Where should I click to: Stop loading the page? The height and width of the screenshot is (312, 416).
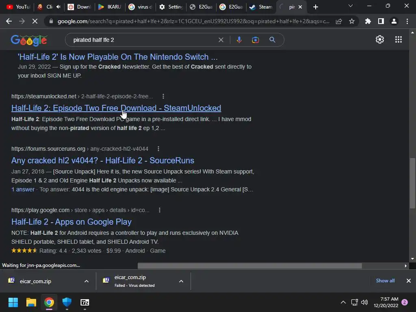point(35,21)
